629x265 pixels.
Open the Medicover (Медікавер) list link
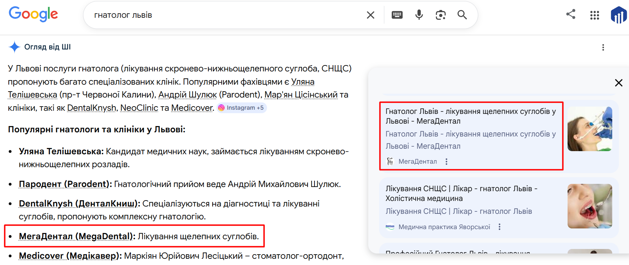69,256
